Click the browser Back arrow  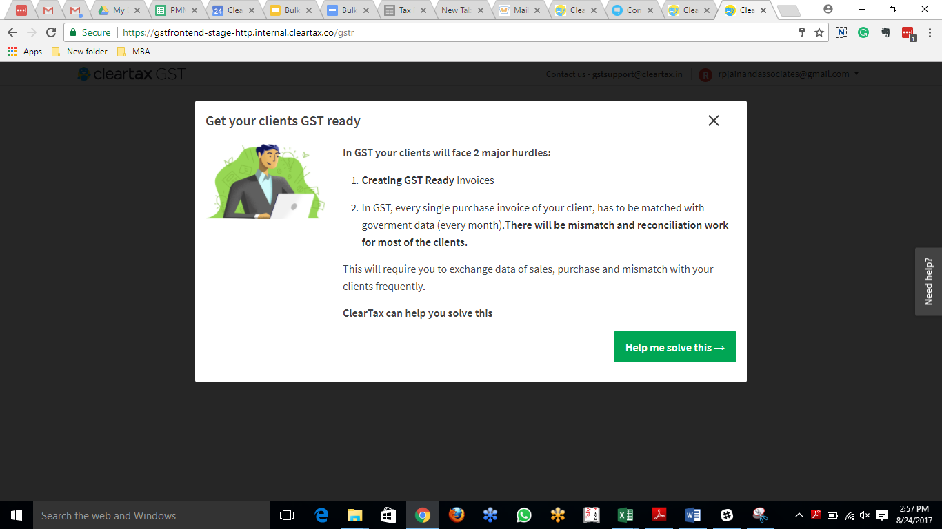coord(12,32)
